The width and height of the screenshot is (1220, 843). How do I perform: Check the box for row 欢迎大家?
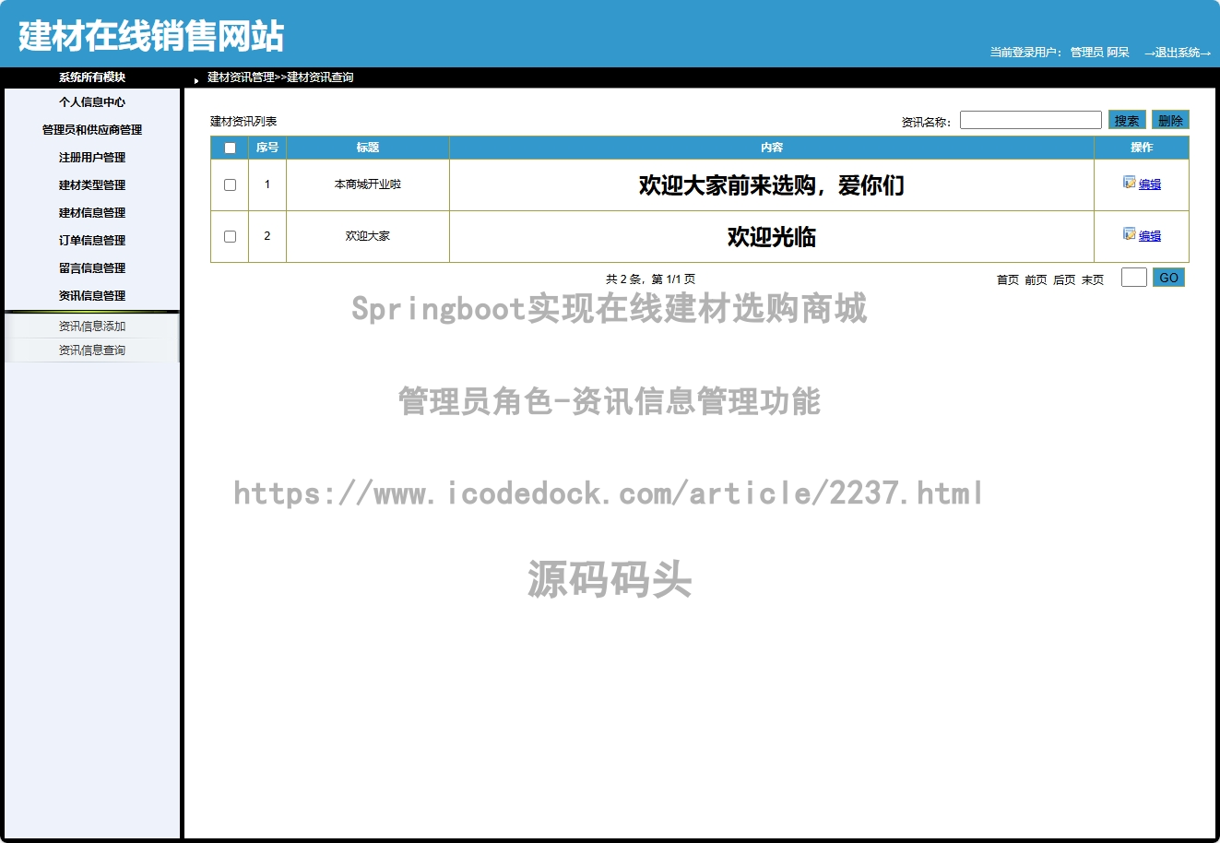click(x=230, y=236)
